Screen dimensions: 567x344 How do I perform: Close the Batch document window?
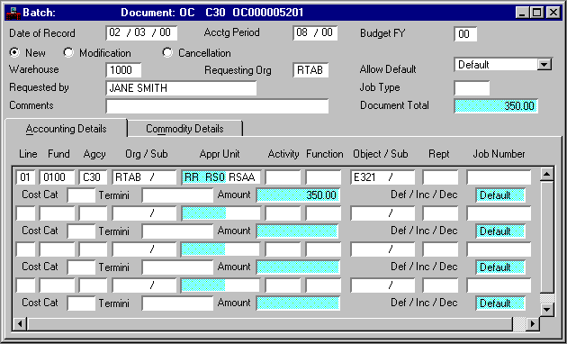pos(553,13)
